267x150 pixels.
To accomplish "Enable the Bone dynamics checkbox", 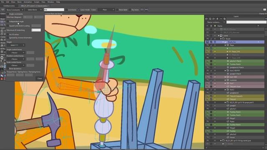I will click(8, 68).
